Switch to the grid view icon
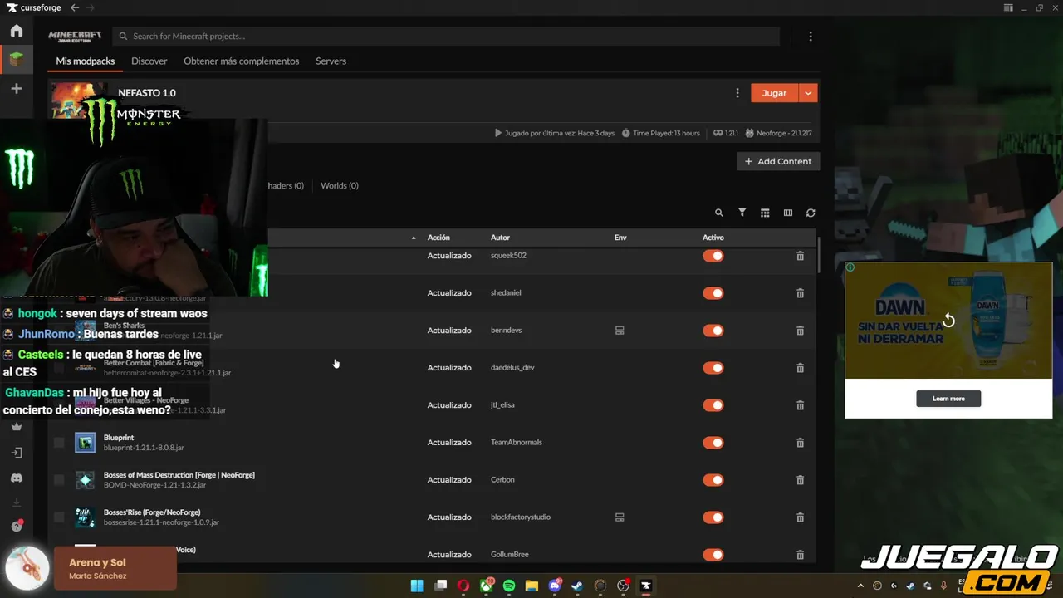 (x=765, y=213)
